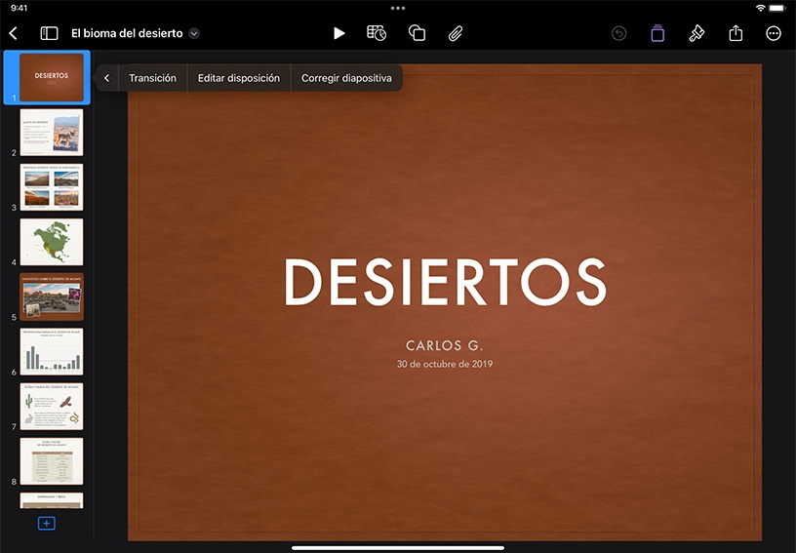Screen dimensions: 796x553
Task: Open the paperclip attach media menu
Action: coord(456,33)
